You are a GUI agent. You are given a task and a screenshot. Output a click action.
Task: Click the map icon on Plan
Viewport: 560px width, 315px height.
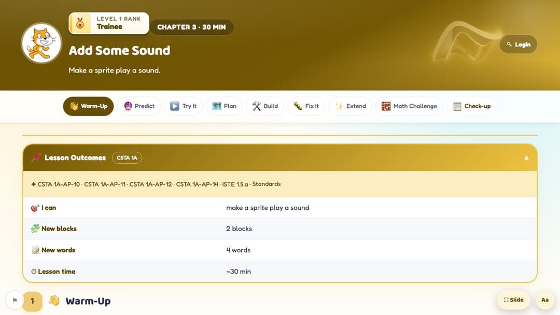[x=217, y=106]
